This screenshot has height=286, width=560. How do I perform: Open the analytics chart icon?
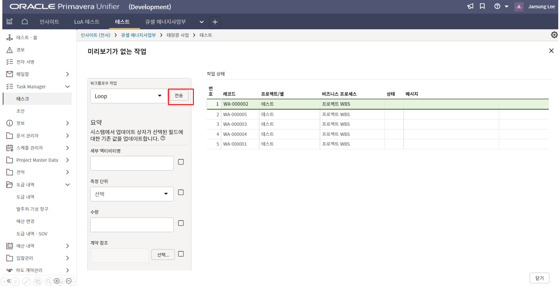point(10,22)
